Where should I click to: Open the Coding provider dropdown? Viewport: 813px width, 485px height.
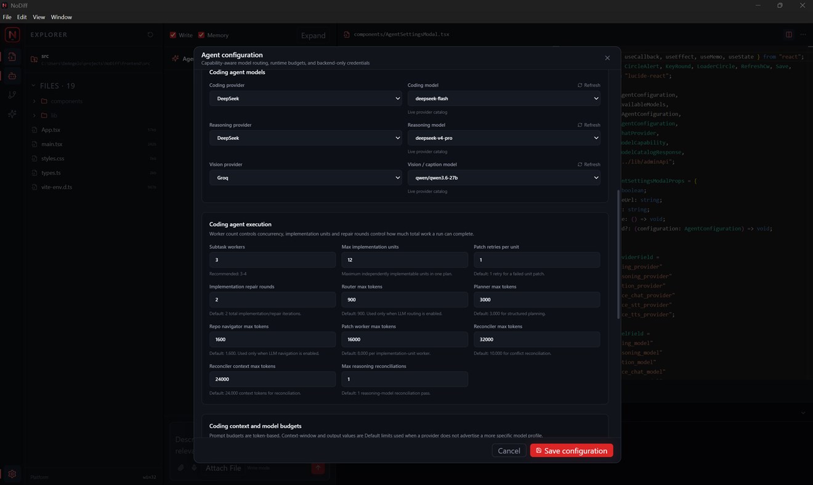pyautogui.click(x=305, y=99)
